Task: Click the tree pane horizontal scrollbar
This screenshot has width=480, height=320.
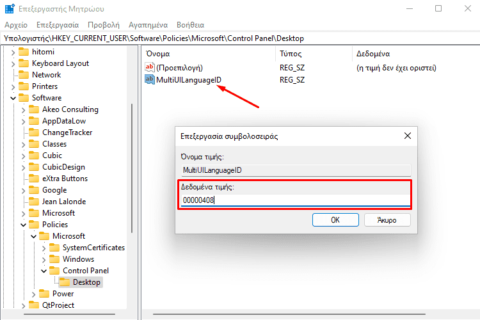Action: (70, 314)
